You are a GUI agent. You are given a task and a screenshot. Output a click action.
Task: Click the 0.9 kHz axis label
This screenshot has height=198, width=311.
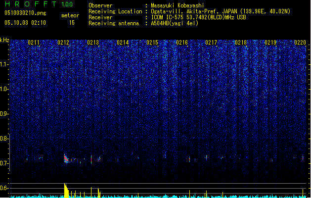(x=4, y=114)
